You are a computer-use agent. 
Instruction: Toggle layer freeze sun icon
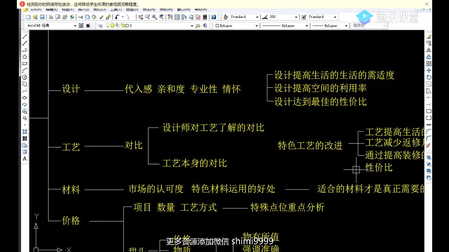[112, 26]
